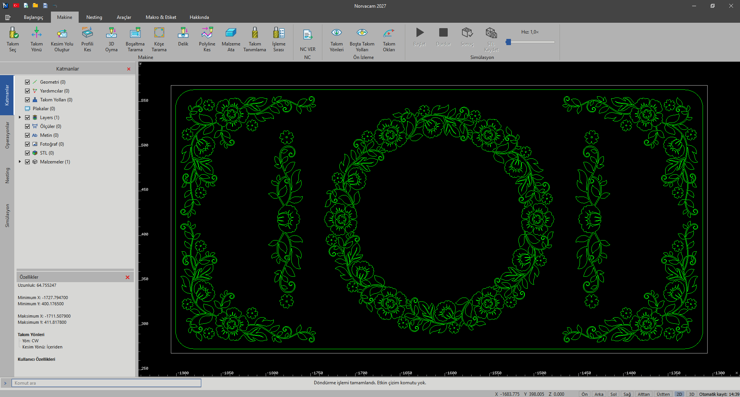Select the Boşaltma Tarama tool
This screenshot has width=740, height=397.
135,39
